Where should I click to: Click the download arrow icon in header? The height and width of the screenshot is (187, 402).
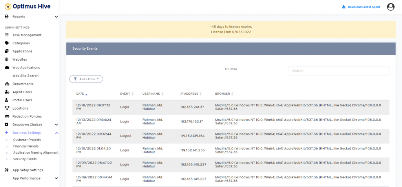pyautogui.click(x=344, y=7)
